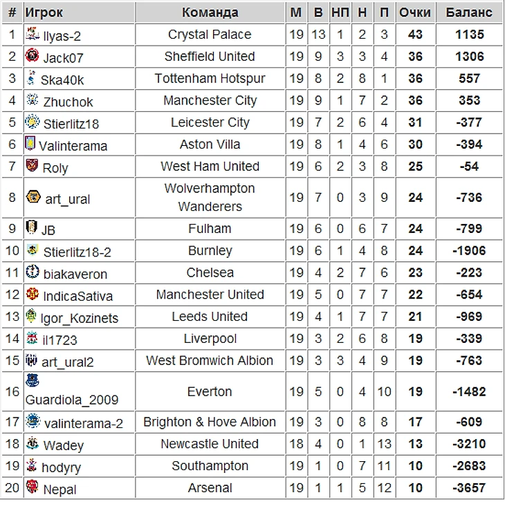Click the Brighton & Hove Albion cell

pos(210,422)
